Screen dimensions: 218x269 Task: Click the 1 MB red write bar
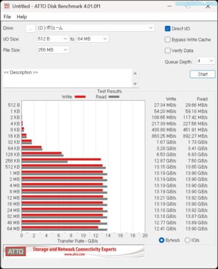pos(62,172)
